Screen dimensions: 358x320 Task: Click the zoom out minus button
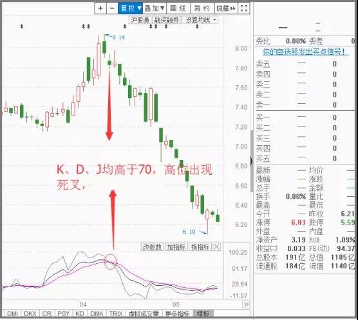point(112,8)
